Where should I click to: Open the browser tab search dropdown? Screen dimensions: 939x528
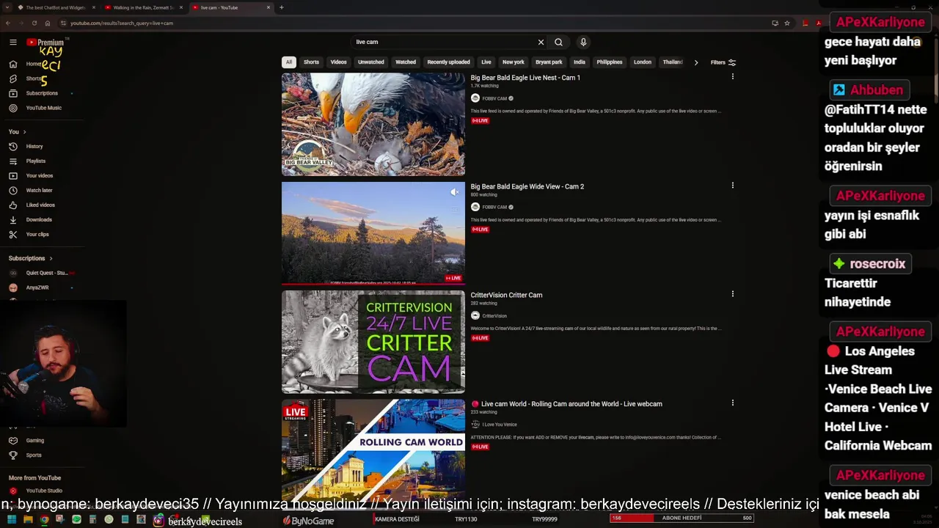[7, 7]
